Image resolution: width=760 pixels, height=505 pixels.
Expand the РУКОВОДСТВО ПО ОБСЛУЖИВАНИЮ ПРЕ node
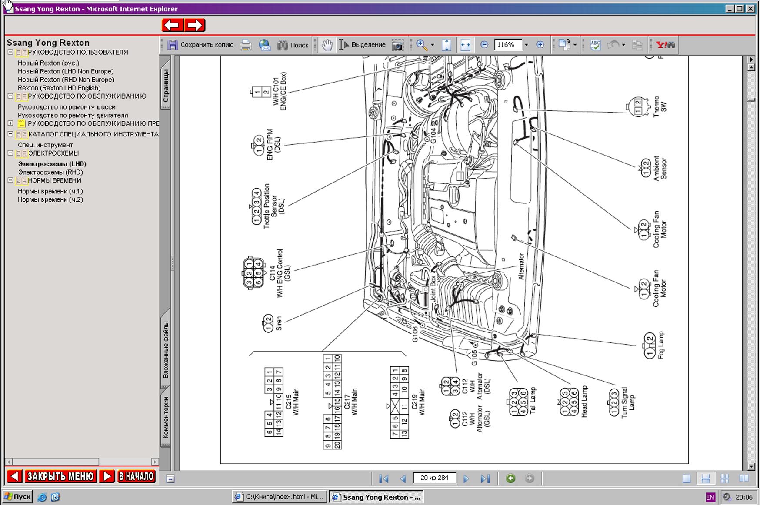[x=10, y=123]
